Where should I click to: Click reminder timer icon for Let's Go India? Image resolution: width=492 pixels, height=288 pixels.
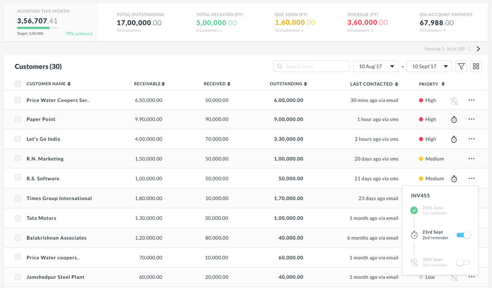pyautogui.click(x=454, y=139)
